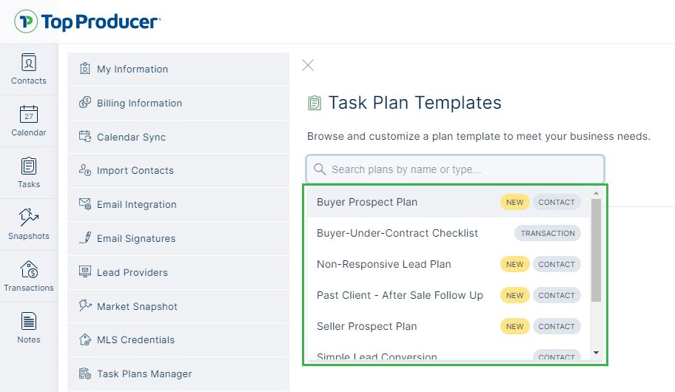Go to Import Contacts
Image resolution: width=675 pixels, height=392 pixels.
coord(135,171)
